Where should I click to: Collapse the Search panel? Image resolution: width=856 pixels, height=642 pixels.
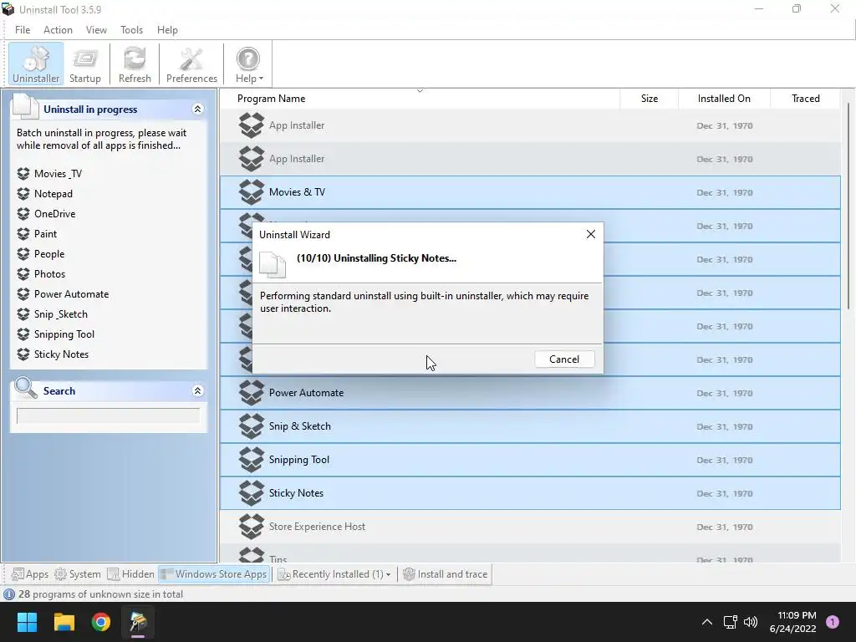coord(197,391)
